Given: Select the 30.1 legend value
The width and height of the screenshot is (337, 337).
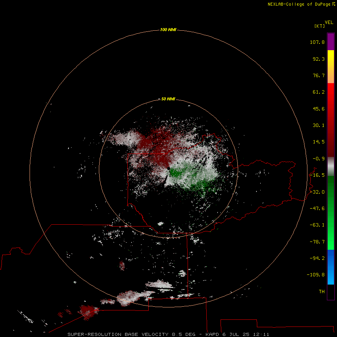Looking at the screenshot, I should click(319, 125).
